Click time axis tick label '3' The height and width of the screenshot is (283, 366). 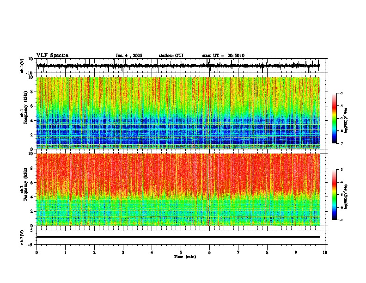[x=123, y=252]
